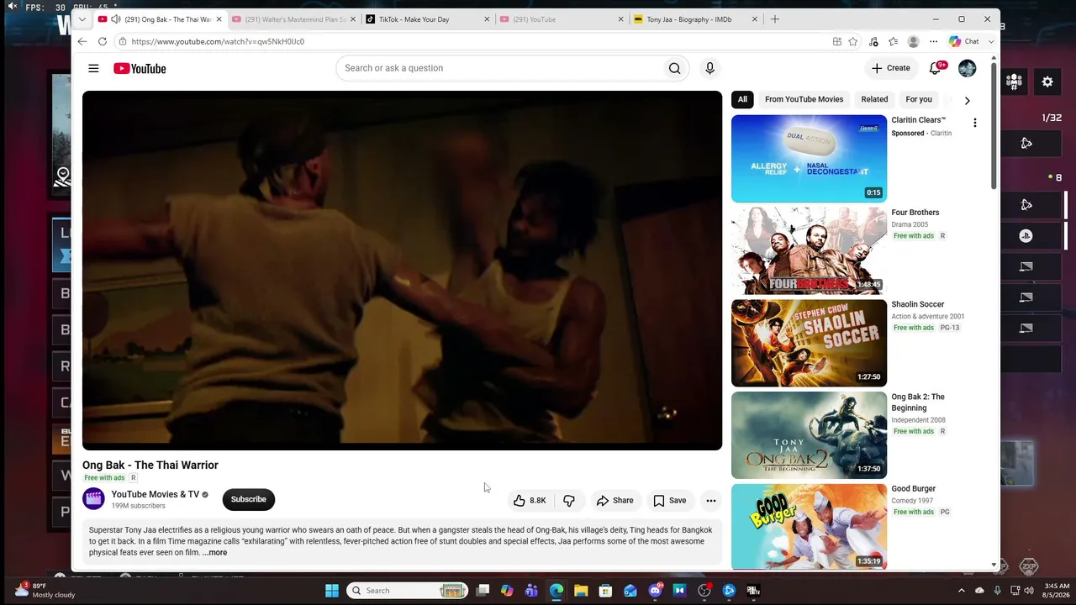1076x605 pixels.
Task: Open Discord from the taskbar
Action: click(x=656, y=591)
